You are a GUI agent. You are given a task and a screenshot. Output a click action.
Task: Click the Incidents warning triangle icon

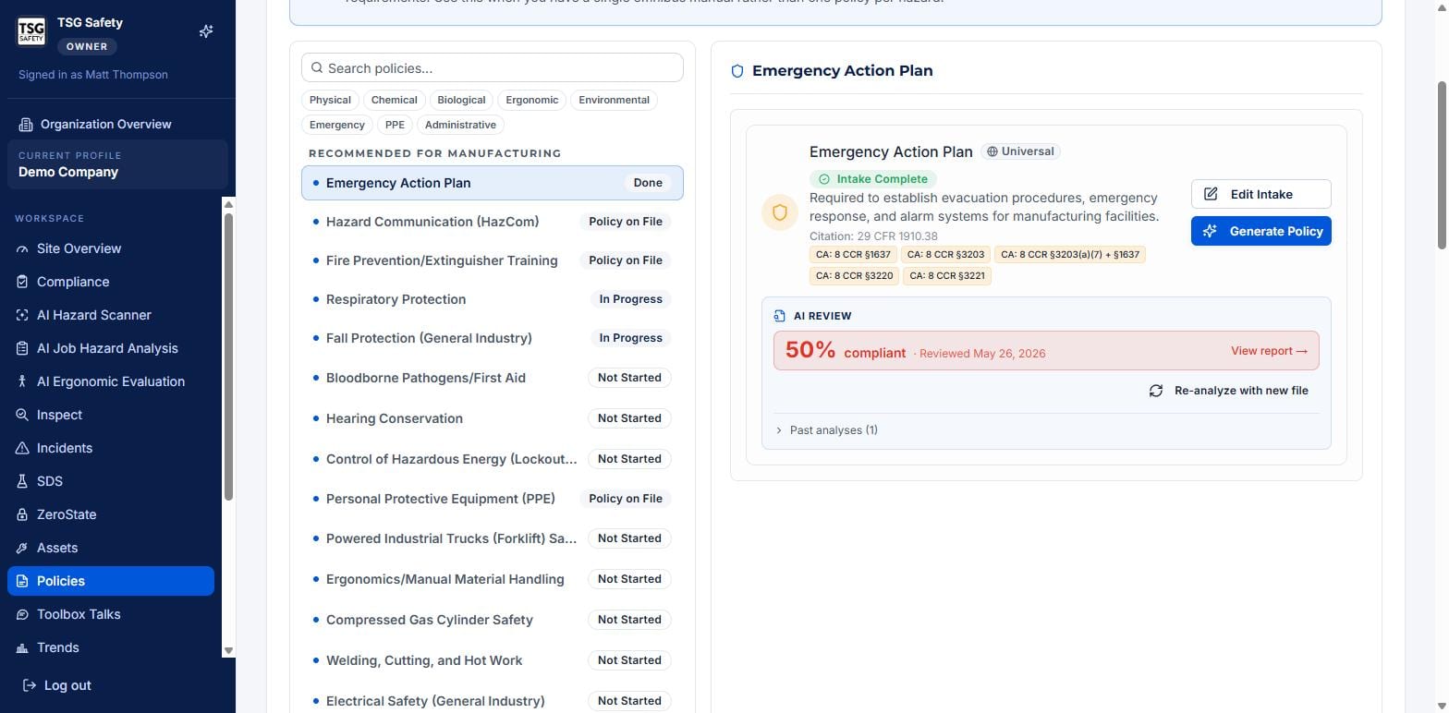pos(22,448)
